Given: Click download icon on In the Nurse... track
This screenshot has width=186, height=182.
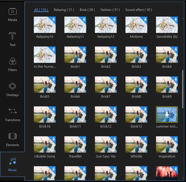Looking at the screenshot, I should 53,49.
